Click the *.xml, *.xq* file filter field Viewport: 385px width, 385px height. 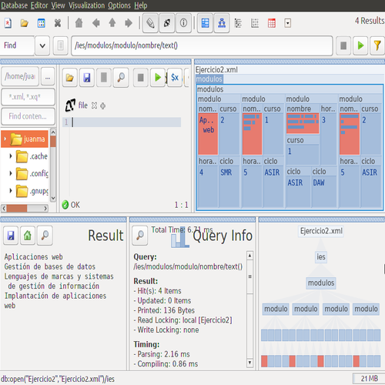(x=28, y=97)
